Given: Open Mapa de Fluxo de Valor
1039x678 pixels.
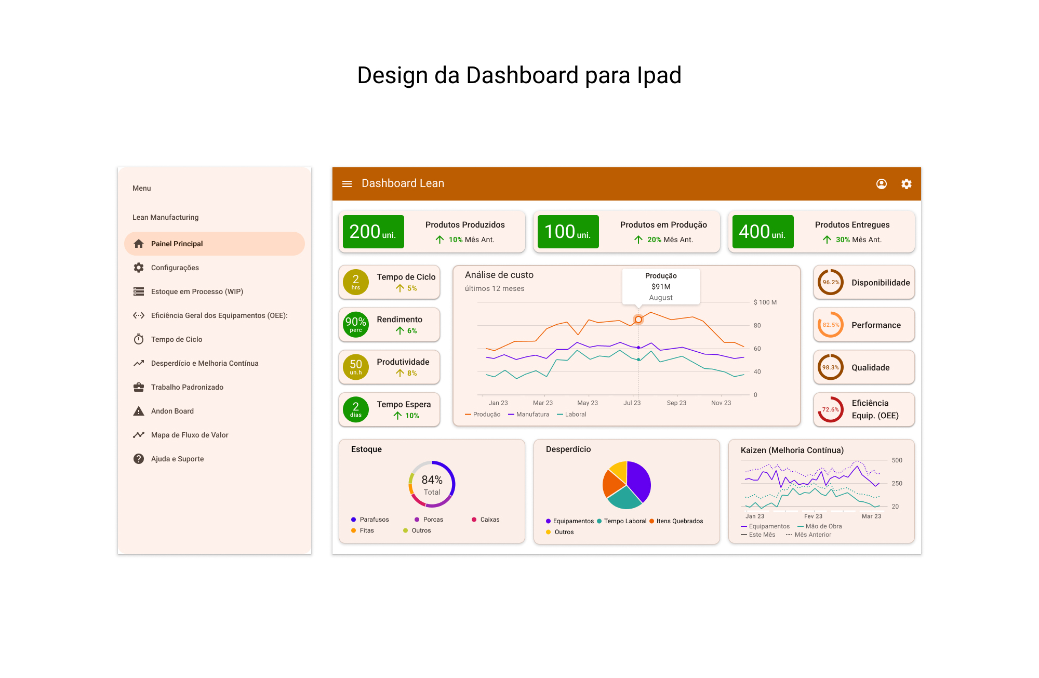Looking at the screenshot, I should pyautogui.click(x=189, y=435).
